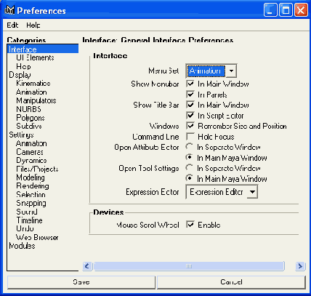Select Help under Interface category
The image size is (311, 296).
23,66
